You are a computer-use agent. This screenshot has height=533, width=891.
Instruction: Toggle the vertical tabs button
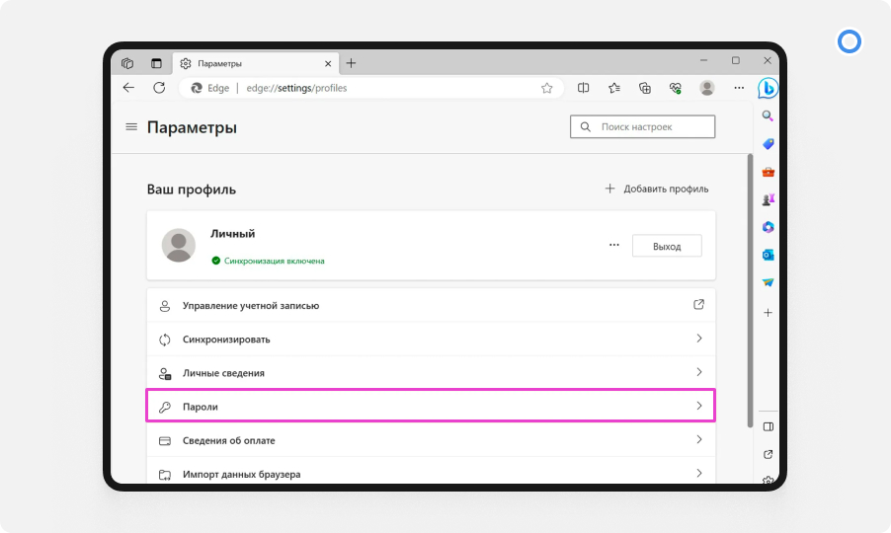coord(156,63)
